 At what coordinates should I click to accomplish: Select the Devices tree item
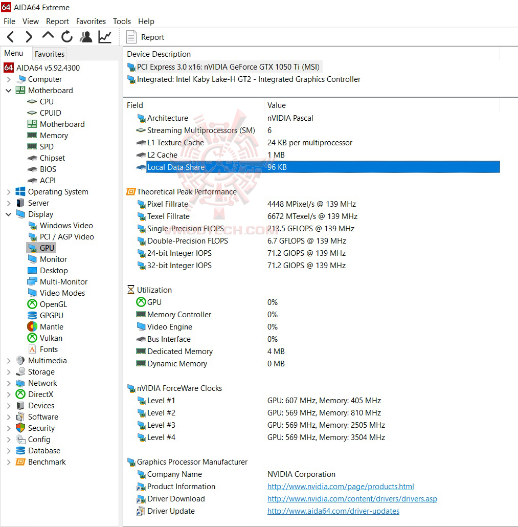(35, 406)
